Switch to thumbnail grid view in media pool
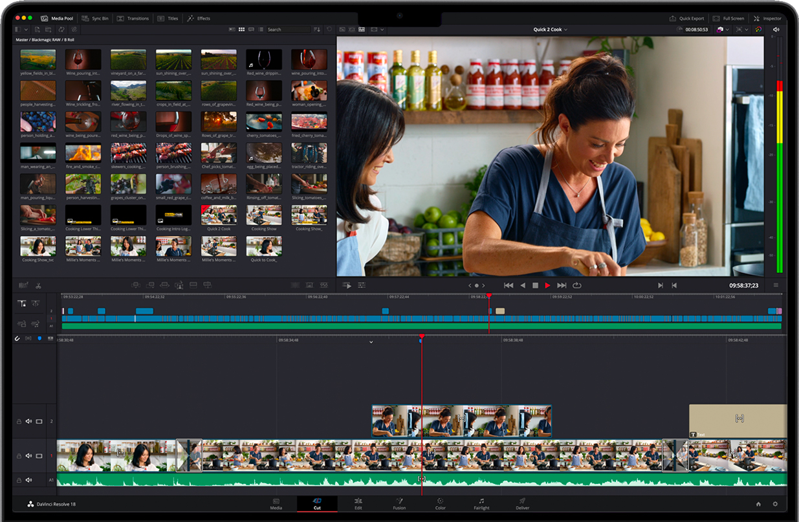 click(241, 30)
